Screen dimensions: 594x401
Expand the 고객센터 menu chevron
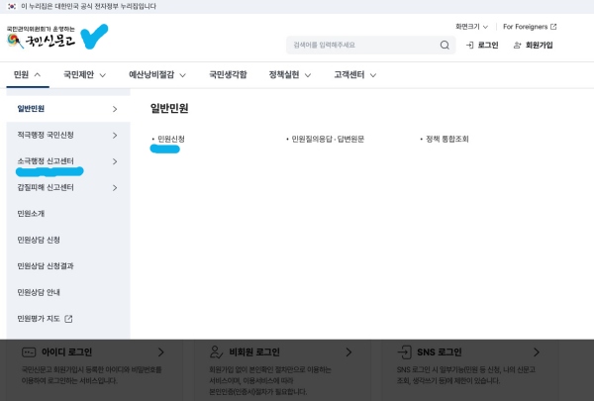click(373, 75)
